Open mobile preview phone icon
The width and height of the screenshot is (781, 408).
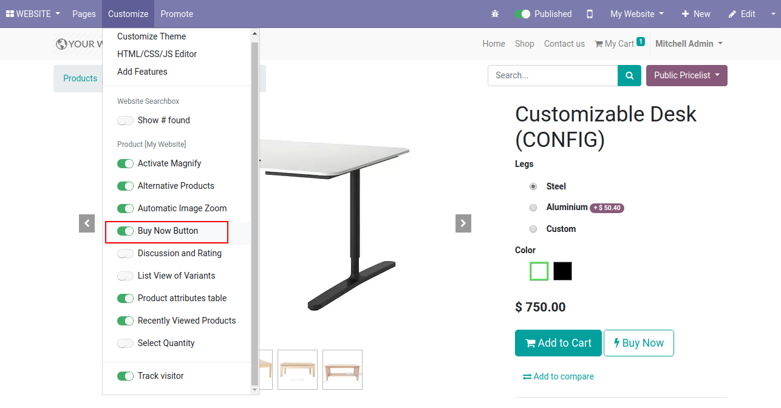(590, 14)
